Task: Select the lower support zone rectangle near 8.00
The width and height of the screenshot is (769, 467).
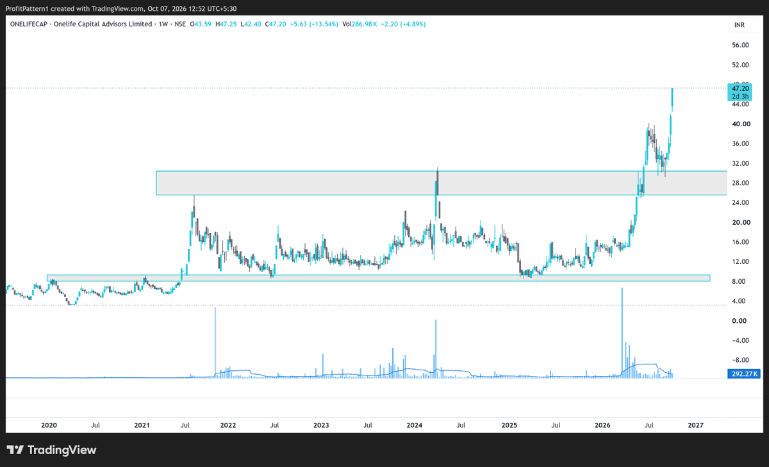Action: coord(378,278)
